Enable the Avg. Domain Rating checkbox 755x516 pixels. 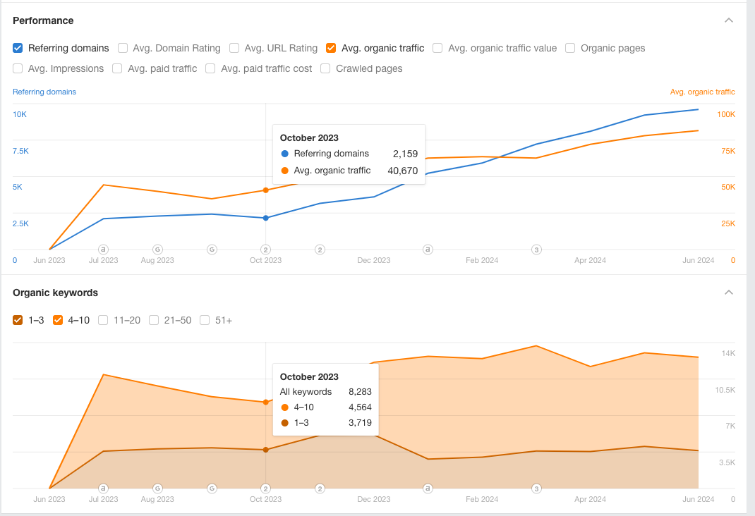(123, 48)
